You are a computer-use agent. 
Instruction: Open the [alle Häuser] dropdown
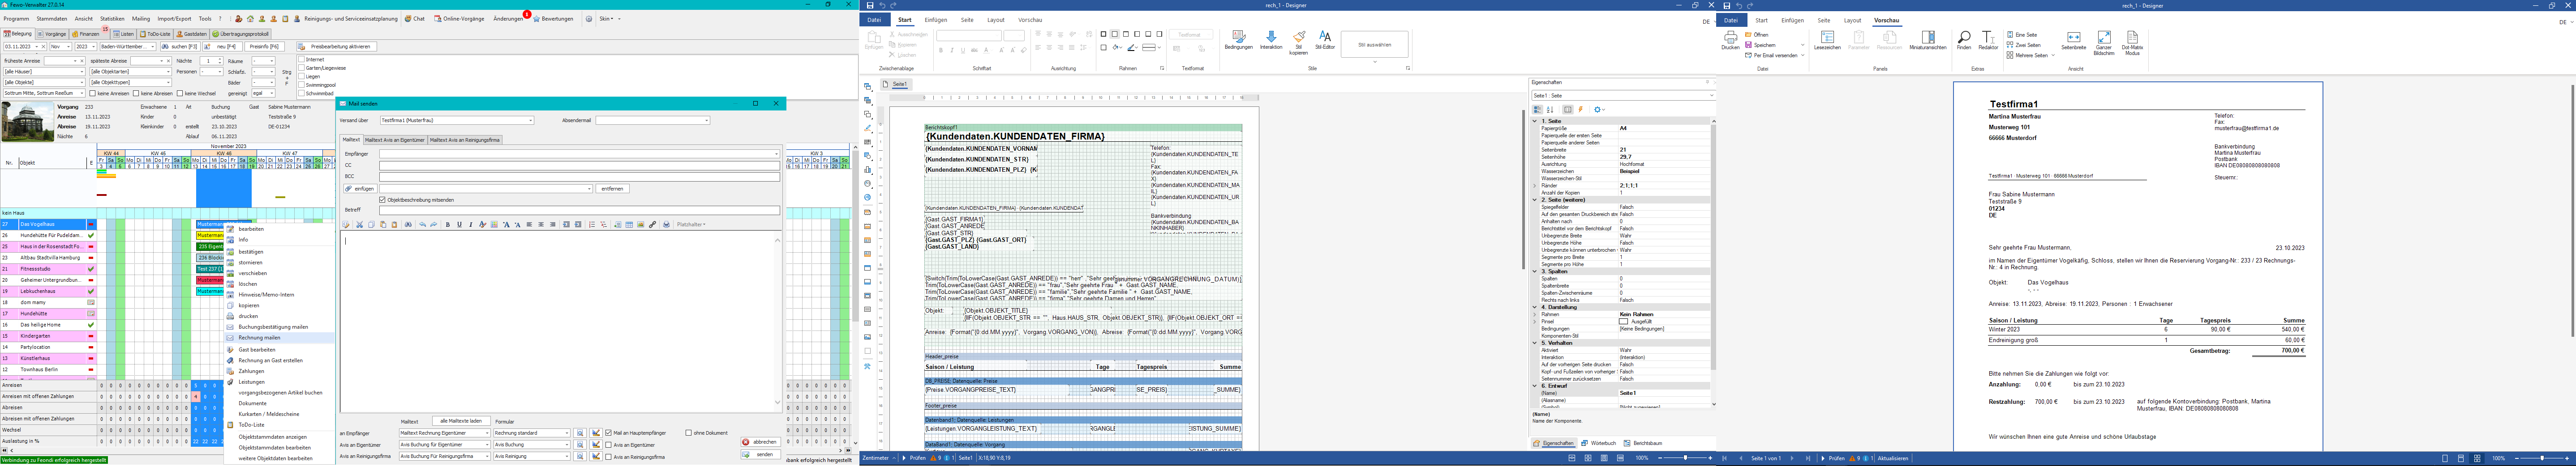(x=45, y=72)
